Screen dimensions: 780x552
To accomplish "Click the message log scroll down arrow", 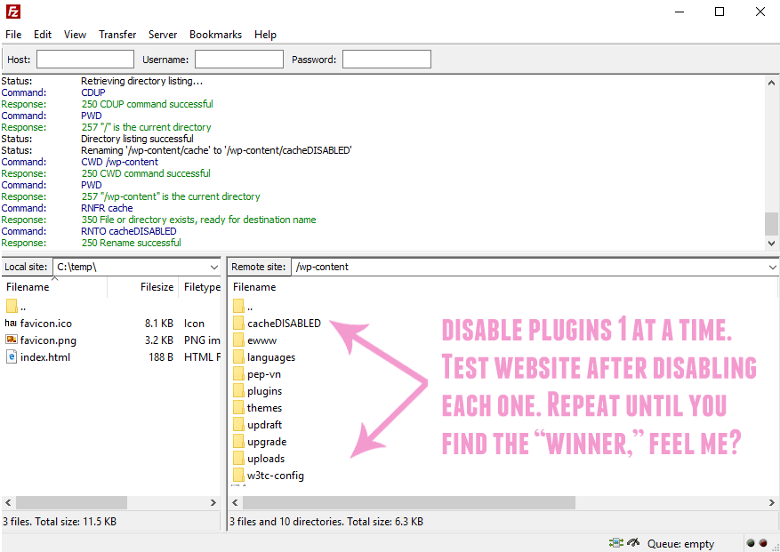I will 771,244.
